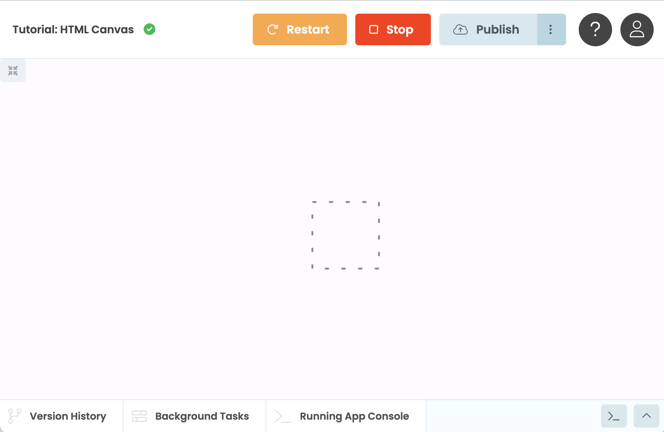Open the three-dot menu next to Publish
The image size is (664, 432).
(551, 29)
